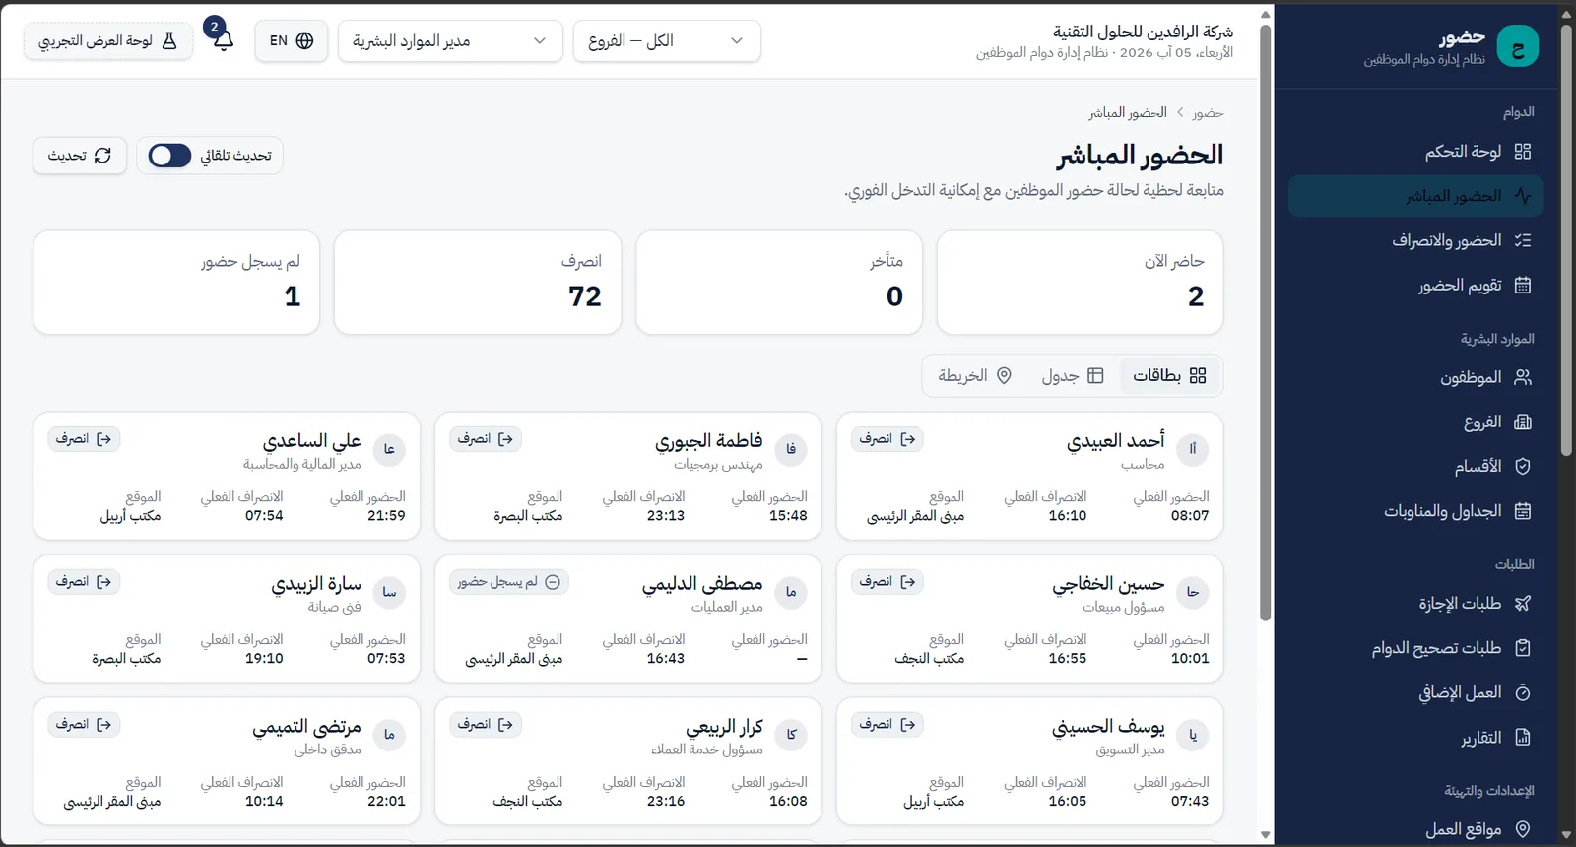Open the notifications bell with badge 2
The image size is (1576, 847).
click(x=224, y=40)
